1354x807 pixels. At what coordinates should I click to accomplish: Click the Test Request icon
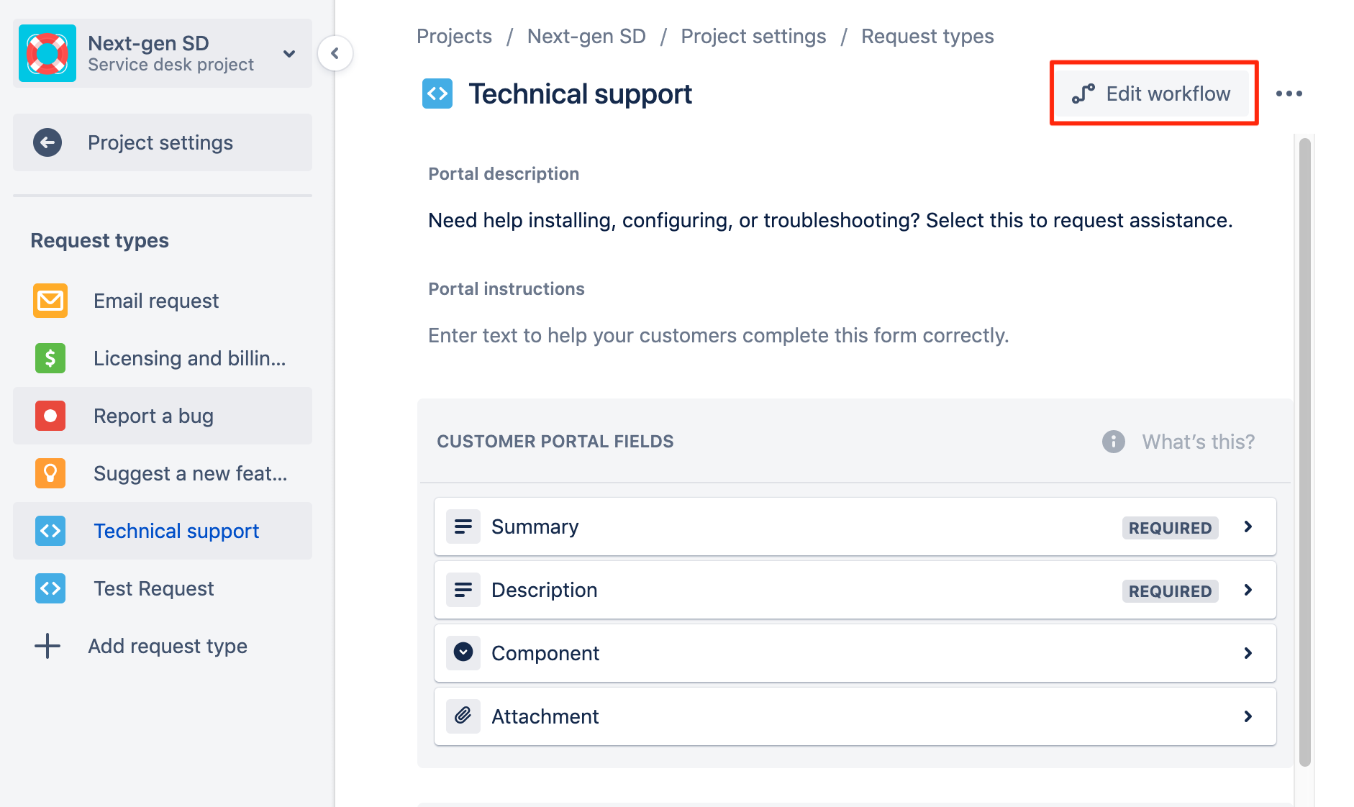[x=50, y=588]
